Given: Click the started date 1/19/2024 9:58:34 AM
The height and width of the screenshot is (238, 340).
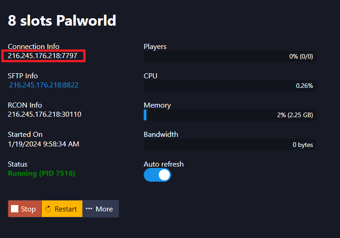Looking at the screenshot, I should pyautogui.click(x=43, y=144).
